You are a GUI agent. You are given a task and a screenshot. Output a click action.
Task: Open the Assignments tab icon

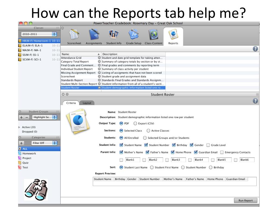94,34
